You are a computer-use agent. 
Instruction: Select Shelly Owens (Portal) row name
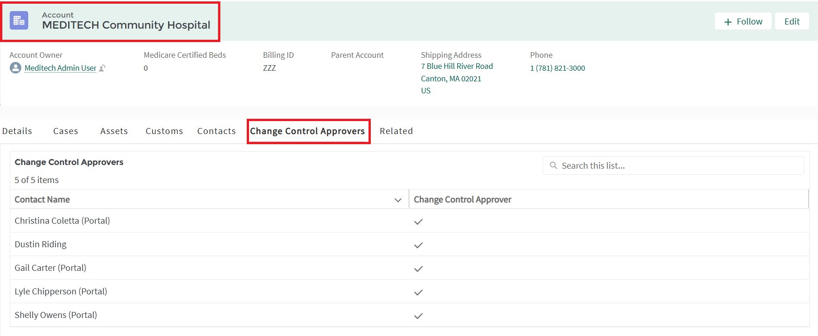click(56, 315)
